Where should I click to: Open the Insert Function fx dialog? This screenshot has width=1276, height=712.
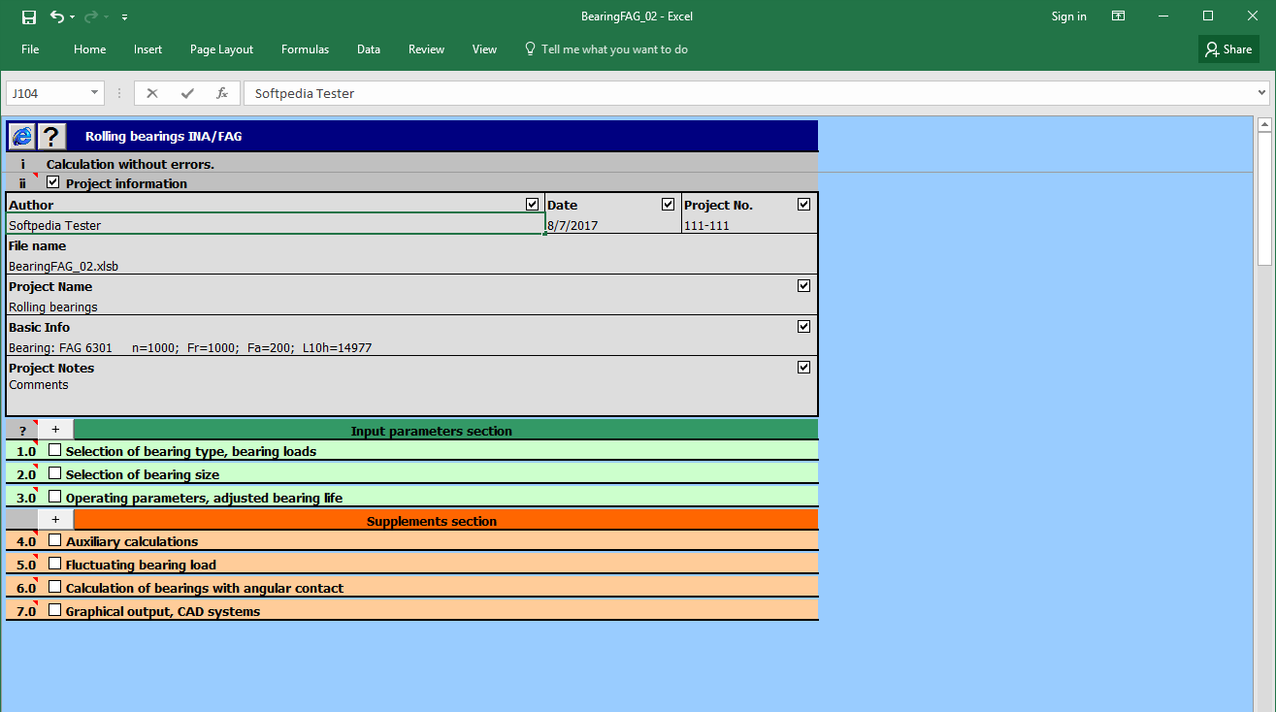[x=222, y=93]
